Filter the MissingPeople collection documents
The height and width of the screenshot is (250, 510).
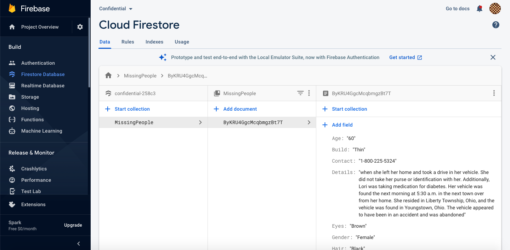coord(300,93)
